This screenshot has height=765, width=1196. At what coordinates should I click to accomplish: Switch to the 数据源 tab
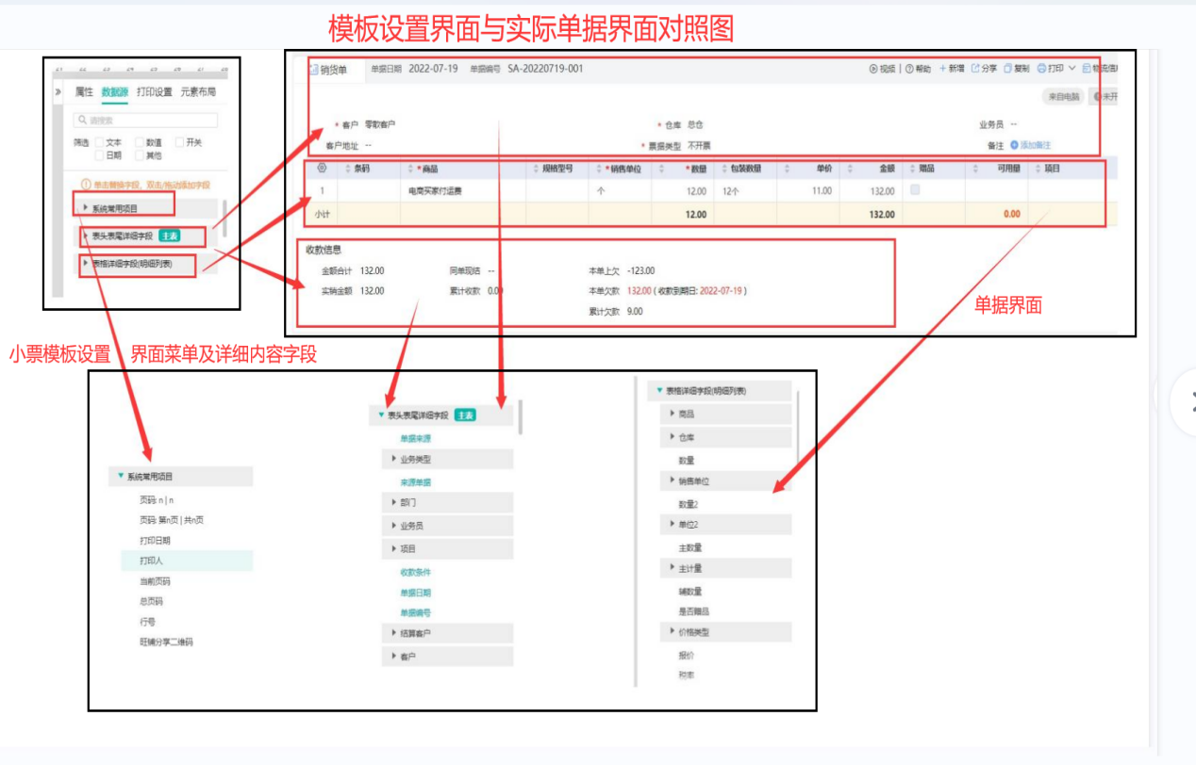114,92
